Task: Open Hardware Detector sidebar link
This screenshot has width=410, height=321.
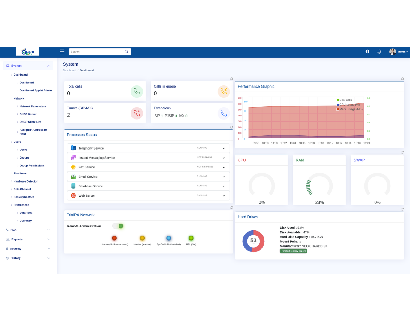Action: coord(26,181)
